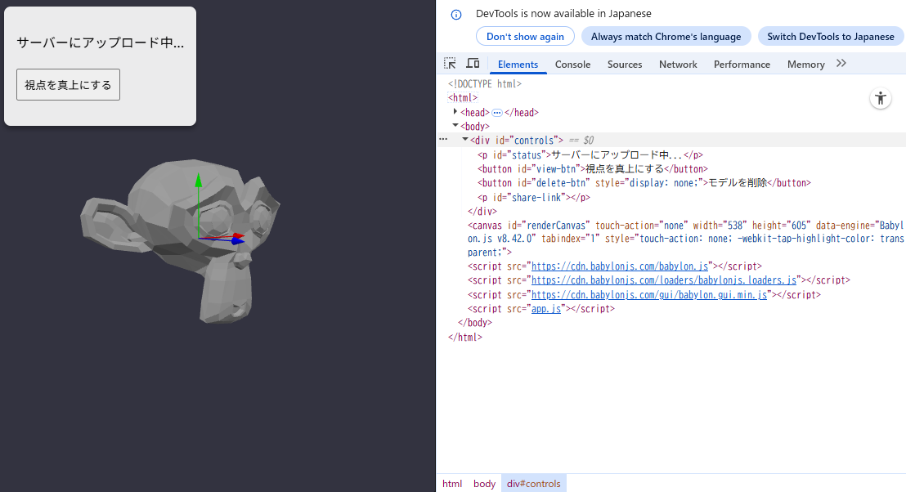906x492 pixels.
Task: Select the closing </html> tag row
Action: click(464, 338)
